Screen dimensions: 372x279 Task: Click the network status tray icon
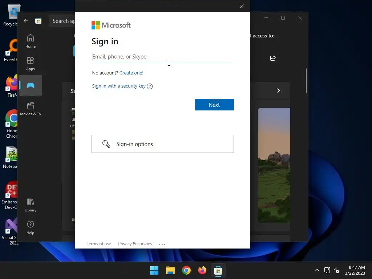click(327, 270)
